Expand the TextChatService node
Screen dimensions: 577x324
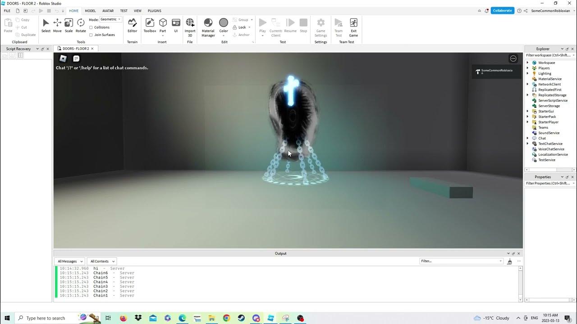[528, 144]
